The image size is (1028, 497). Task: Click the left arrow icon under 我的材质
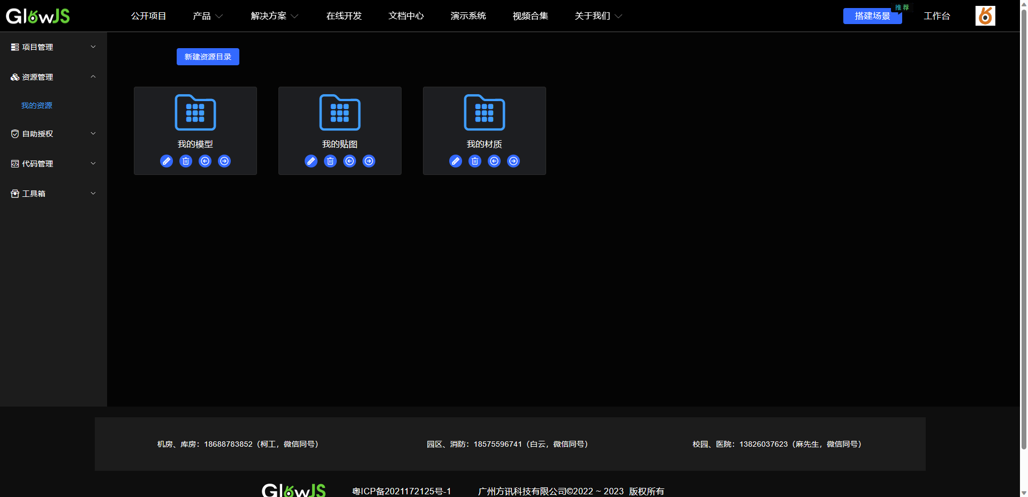tap(494, 161)
